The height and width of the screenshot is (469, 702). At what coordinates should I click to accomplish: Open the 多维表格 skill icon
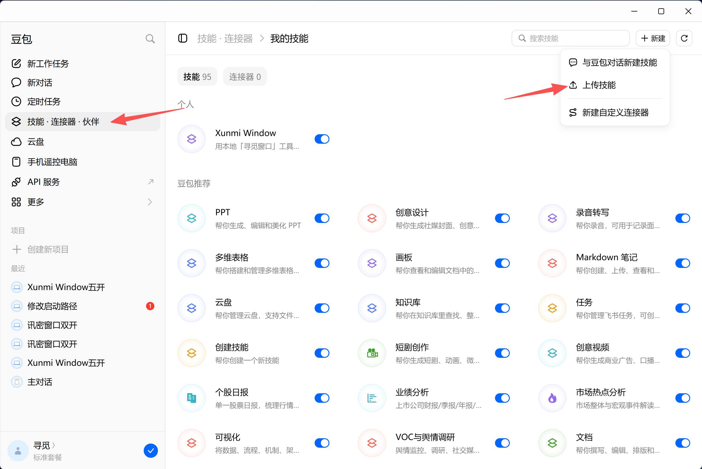191,263
